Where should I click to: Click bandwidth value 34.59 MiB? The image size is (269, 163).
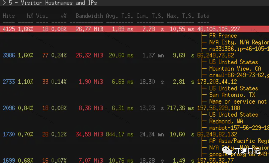pos(89,134)
